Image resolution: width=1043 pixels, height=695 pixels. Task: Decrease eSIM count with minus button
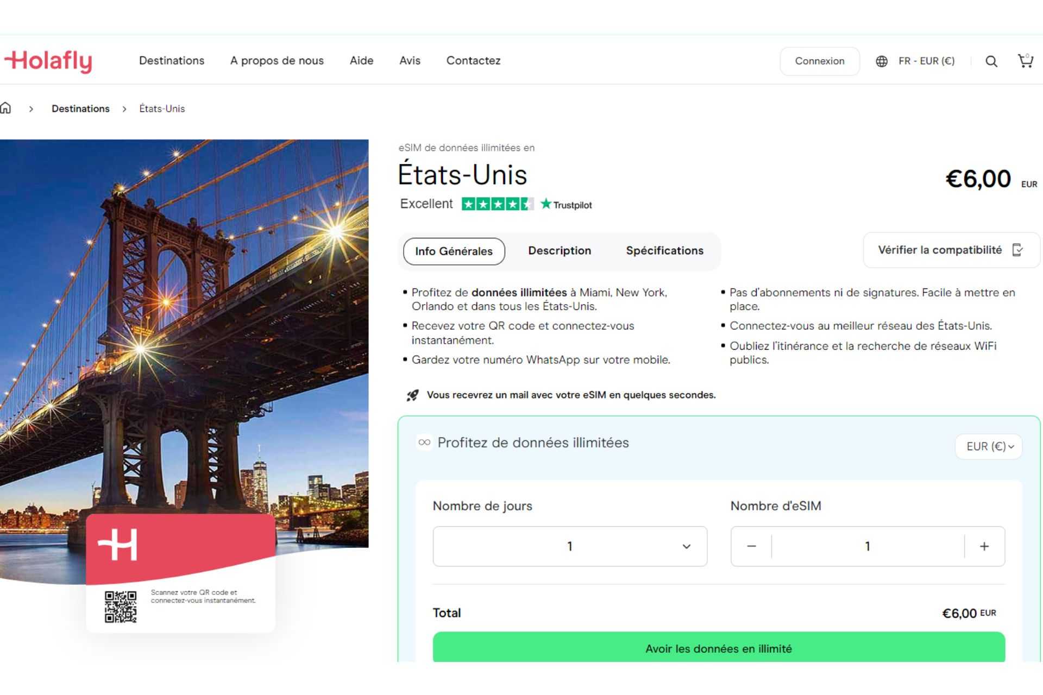[x=751, y=546]
